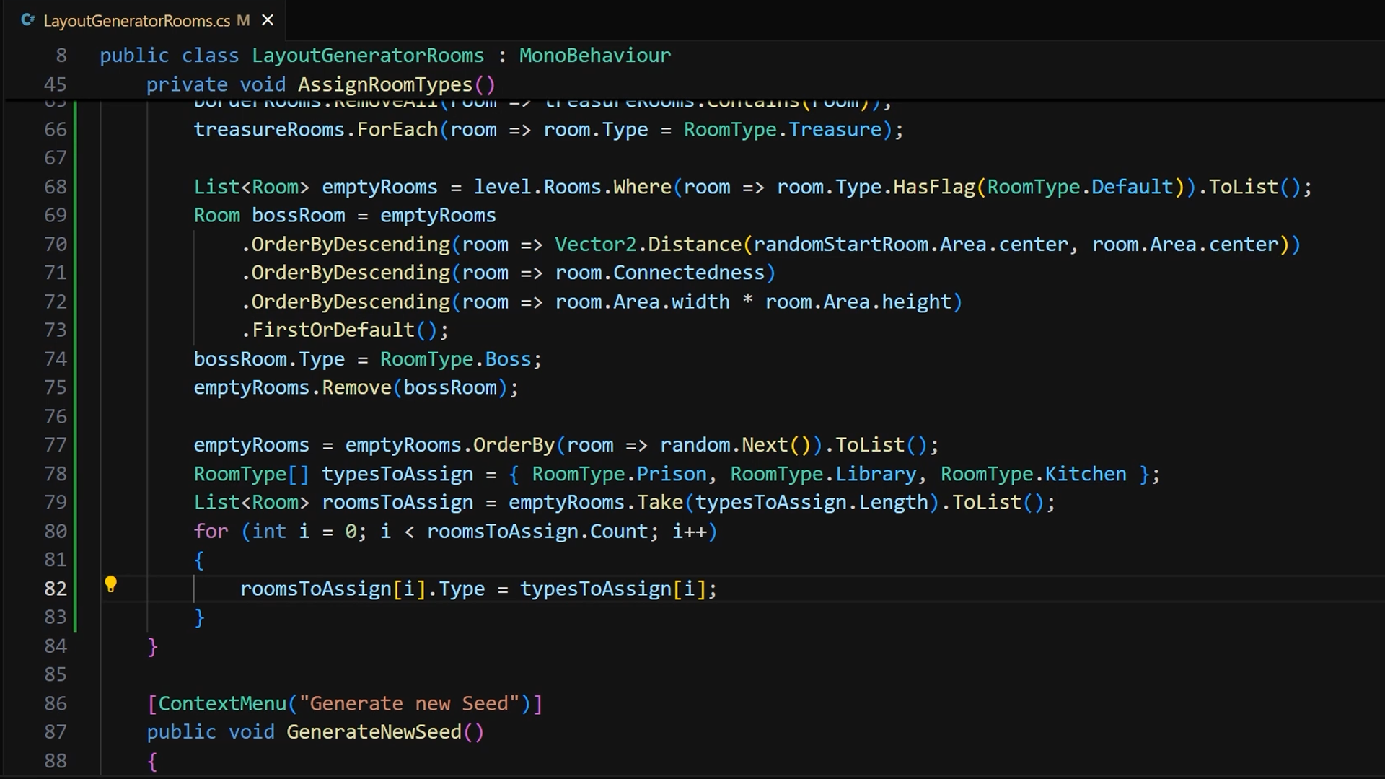This screenshot has height=779, width=1385.
Task: Click the "Generate new Seed" string literal
Action: click(x=409, y=704)
